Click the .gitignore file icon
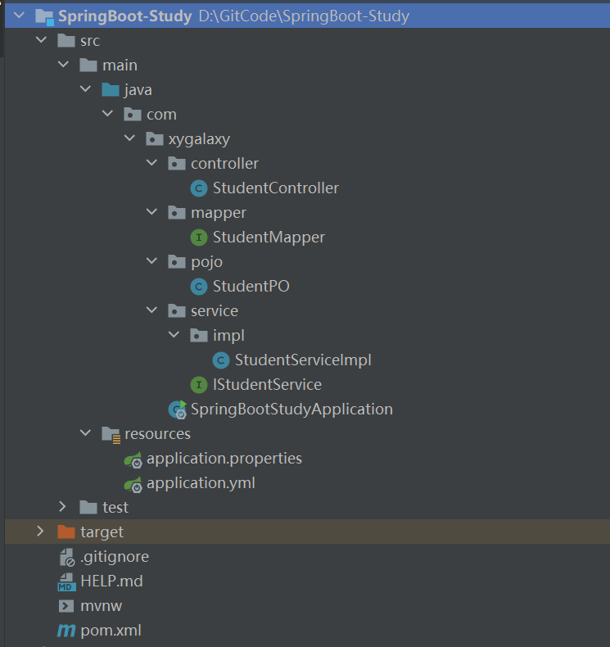Screen dimensions: 610x647 pos(66,557)
